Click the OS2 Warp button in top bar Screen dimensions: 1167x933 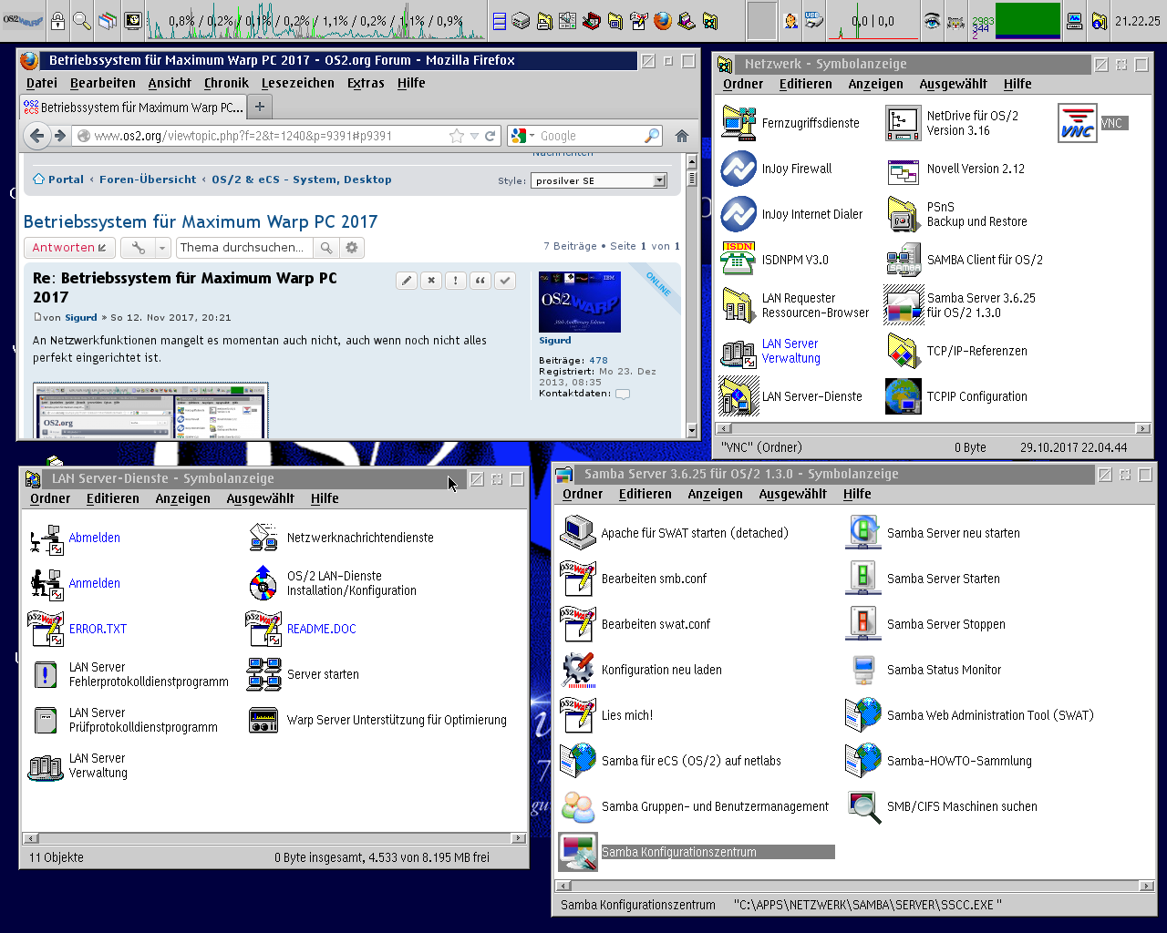coord(23,20)
